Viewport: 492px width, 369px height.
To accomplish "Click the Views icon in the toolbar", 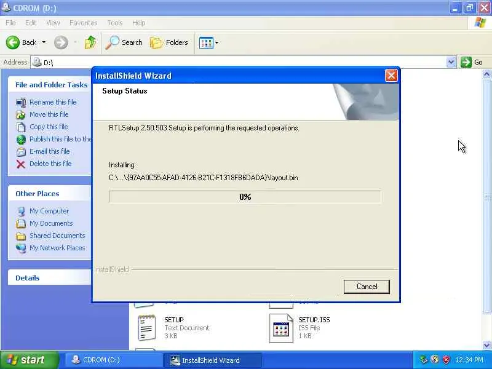I will 206,42.
